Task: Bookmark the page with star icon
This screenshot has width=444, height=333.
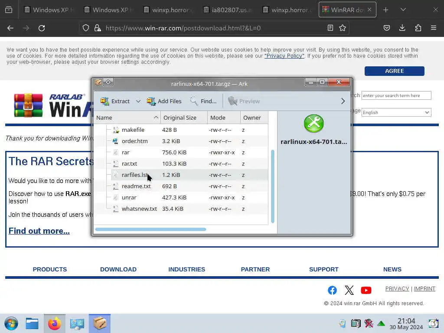Action: [x=343, y=28]
